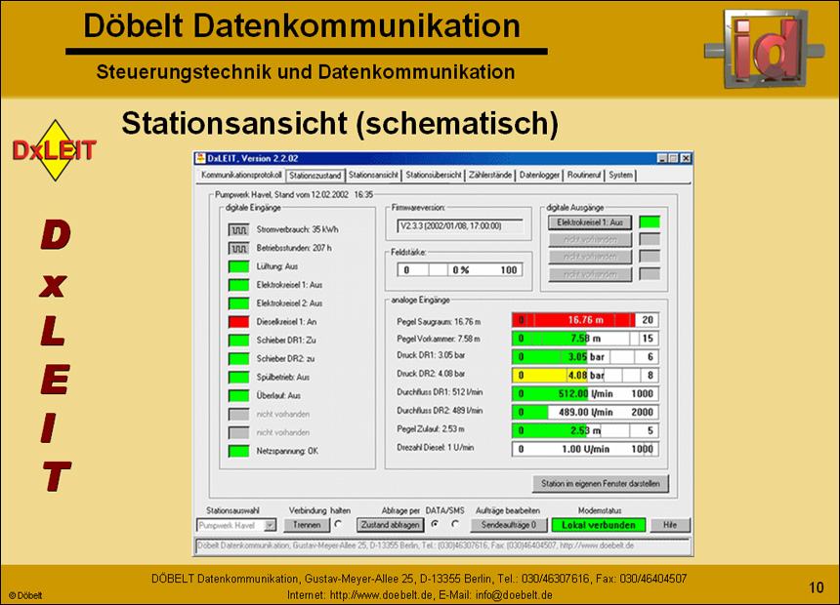Click the Drezahl Diesel 1.00 U/min bar
The height and width of the screenshot is (605, 840).
(585, 449)
